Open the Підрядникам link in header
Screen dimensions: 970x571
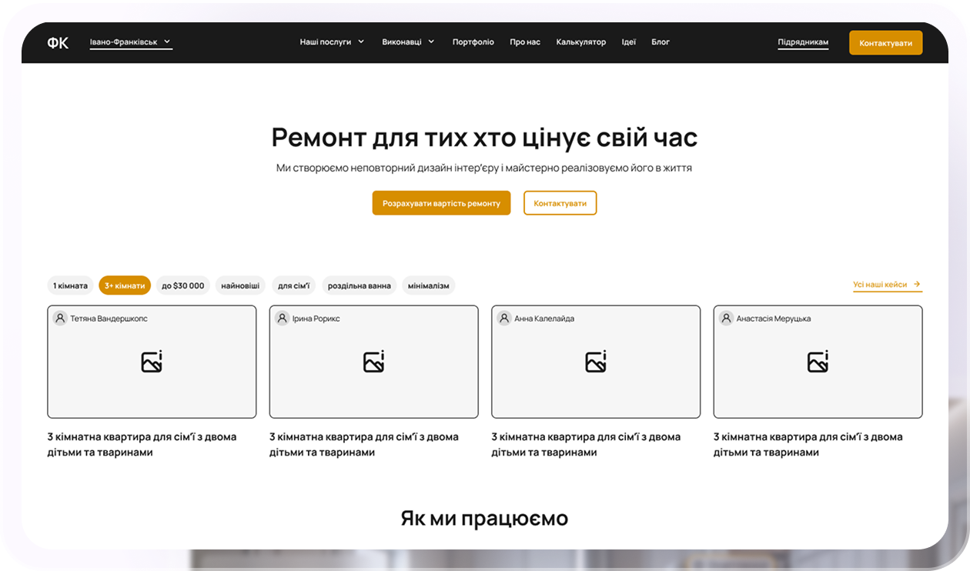(803, 42)
